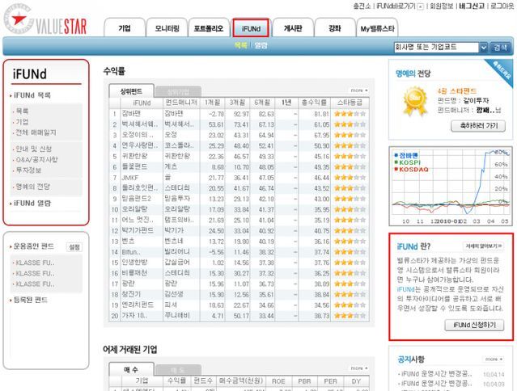This screenshot has width=517, height=391.
Task: Open manager 믿음투자 in row 9
Action: (177, 199)
